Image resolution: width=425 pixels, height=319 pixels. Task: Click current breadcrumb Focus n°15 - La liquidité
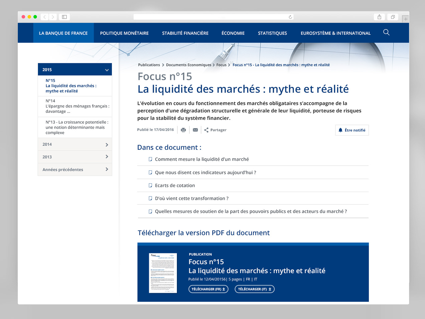click(281, 65)
